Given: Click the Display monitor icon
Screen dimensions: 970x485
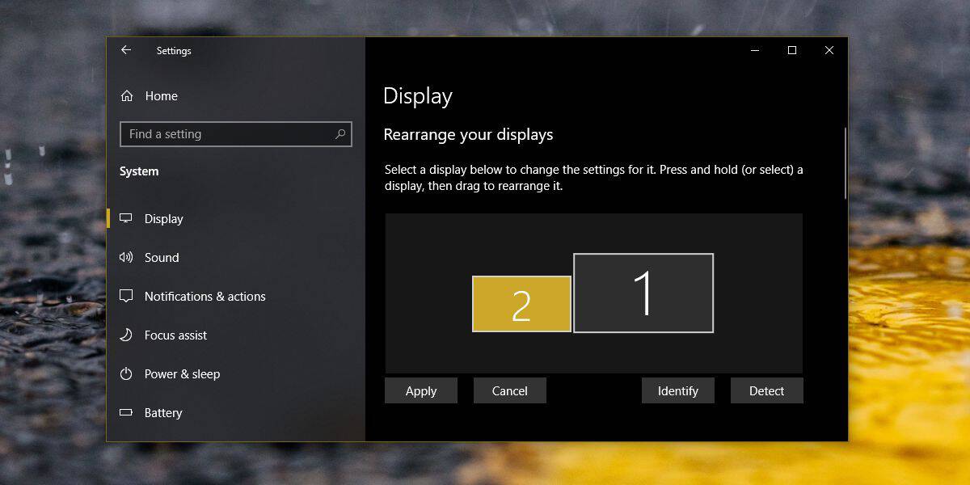Looking at the screenshot, I should point(126,218).
